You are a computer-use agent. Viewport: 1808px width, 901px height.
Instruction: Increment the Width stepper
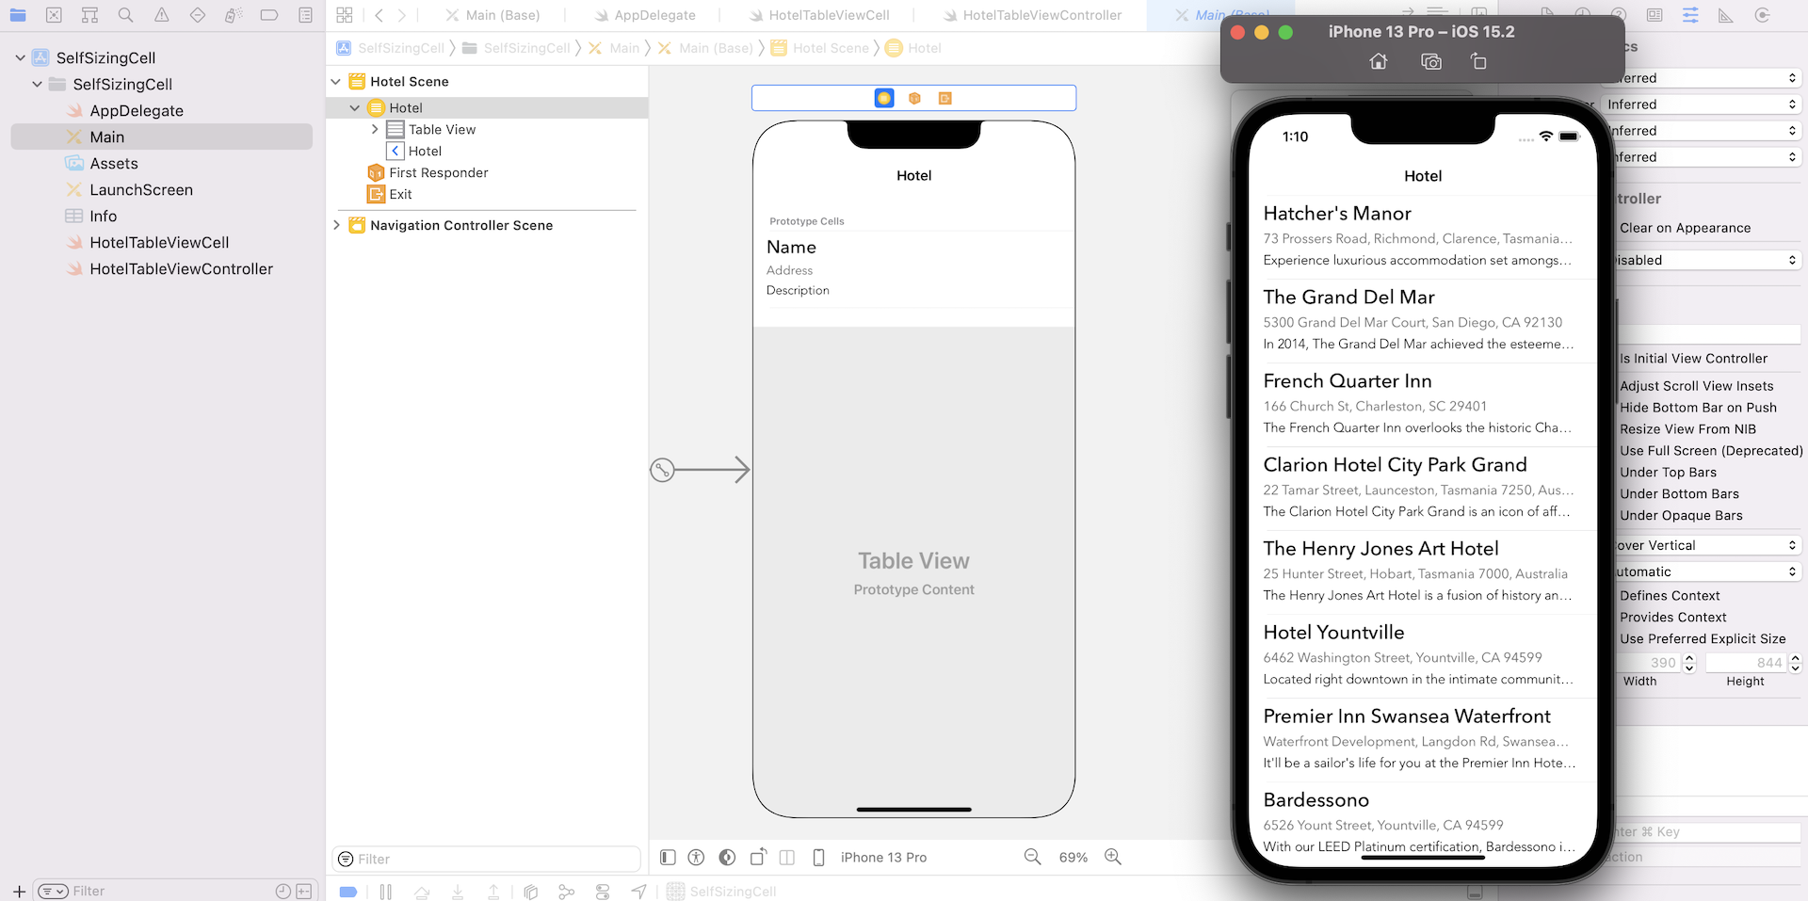click(1689, 658)
